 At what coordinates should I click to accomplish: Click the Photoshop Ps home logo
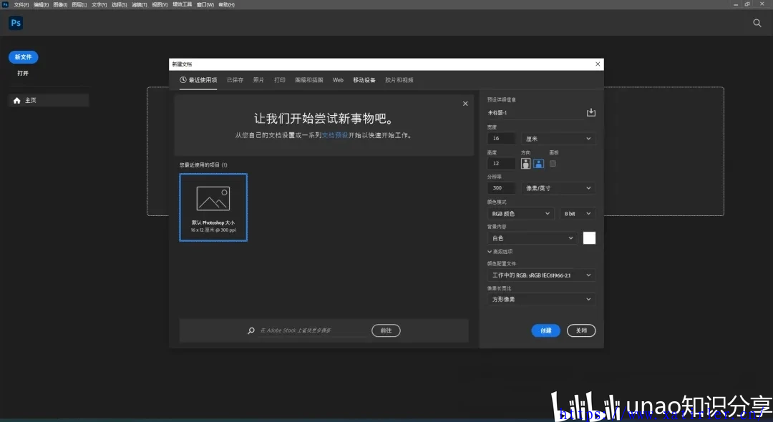click(x=16, y=23)
